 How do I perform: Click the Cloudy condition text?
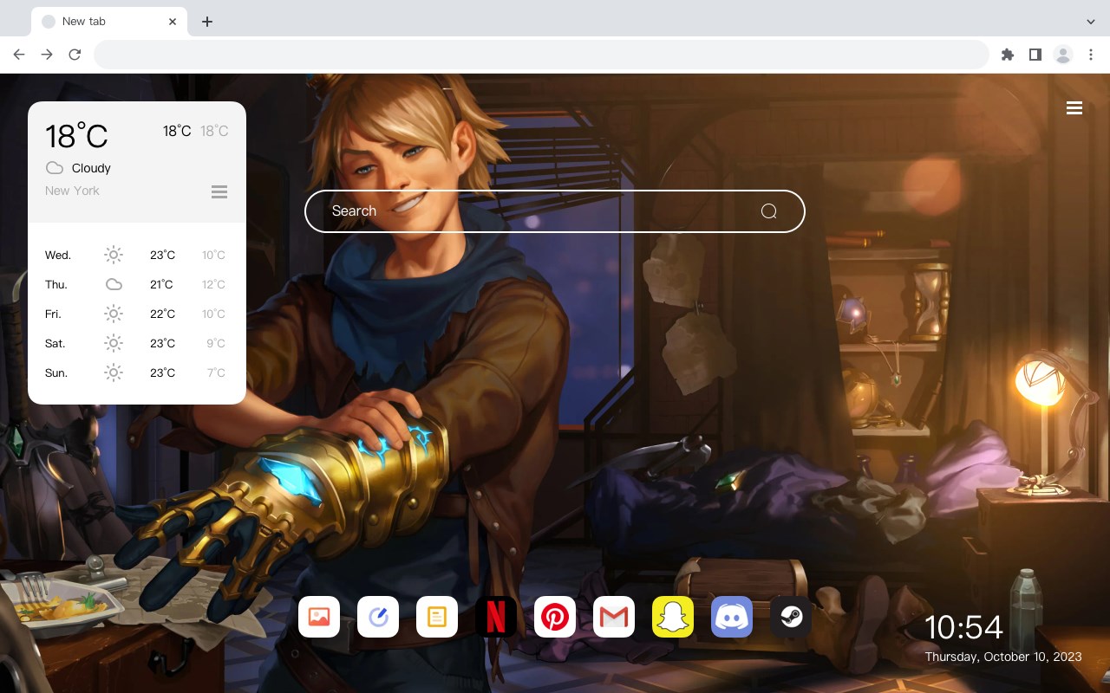91,168
